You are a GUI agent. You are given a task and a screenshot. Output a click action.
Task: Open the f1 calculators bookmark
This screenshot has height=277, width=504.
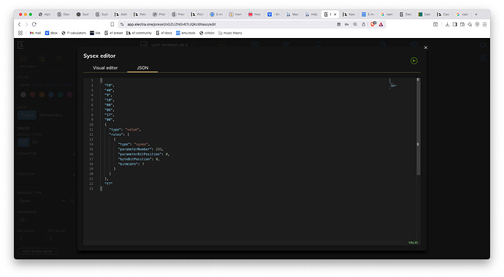tap(74, 33)
